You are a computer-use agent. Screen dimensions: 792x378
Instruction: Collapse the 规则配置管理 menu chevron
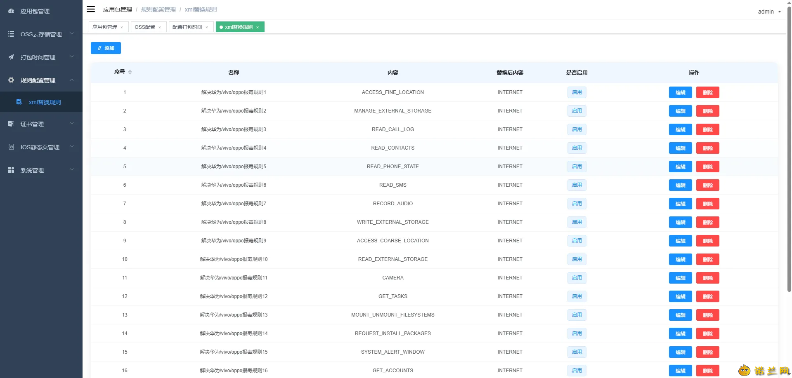[x=72, y=80]
